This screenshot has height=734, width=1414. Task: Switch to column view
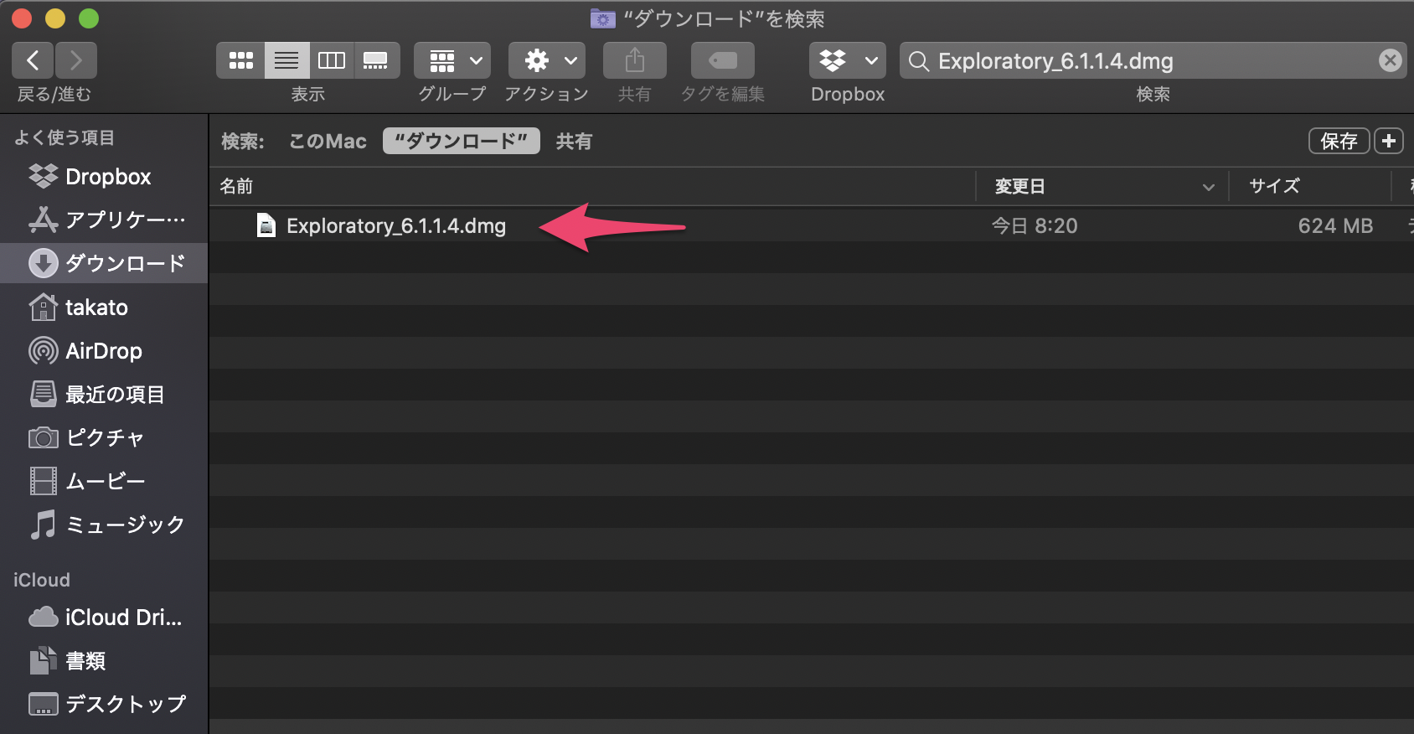click(x=332, y=60)
